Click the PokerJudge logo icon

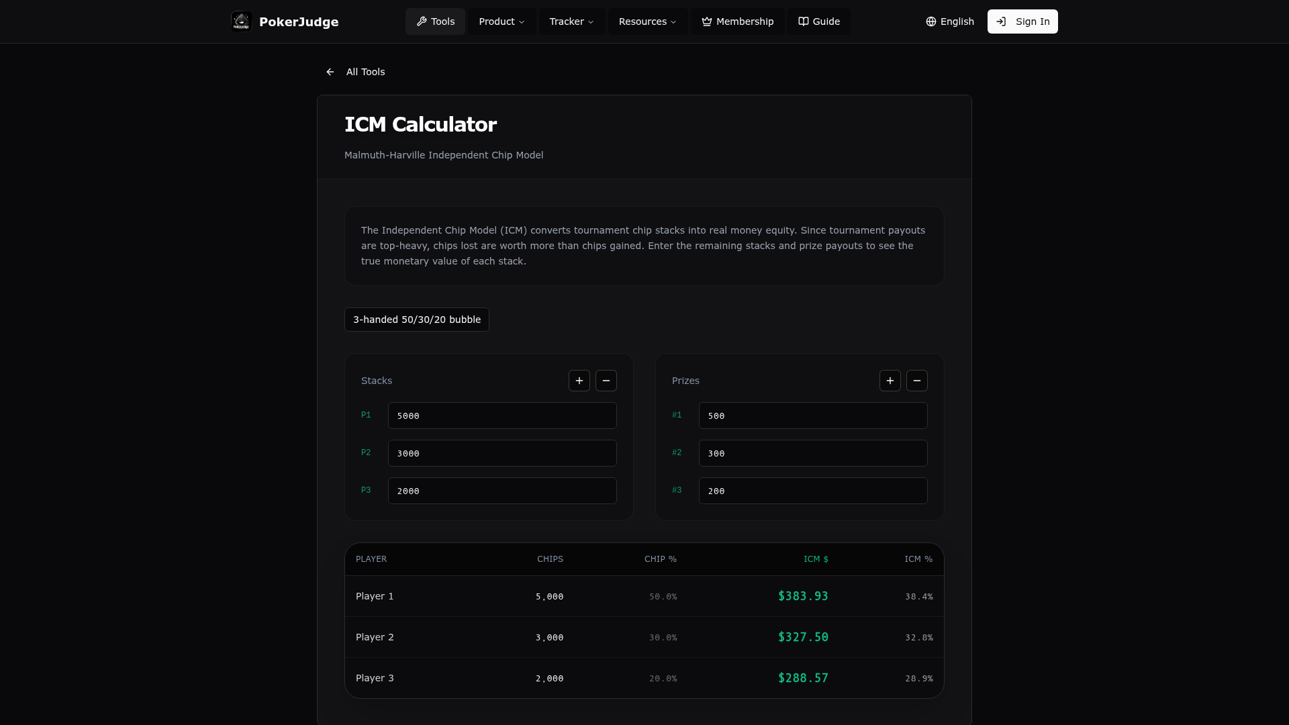pos(241,21)
